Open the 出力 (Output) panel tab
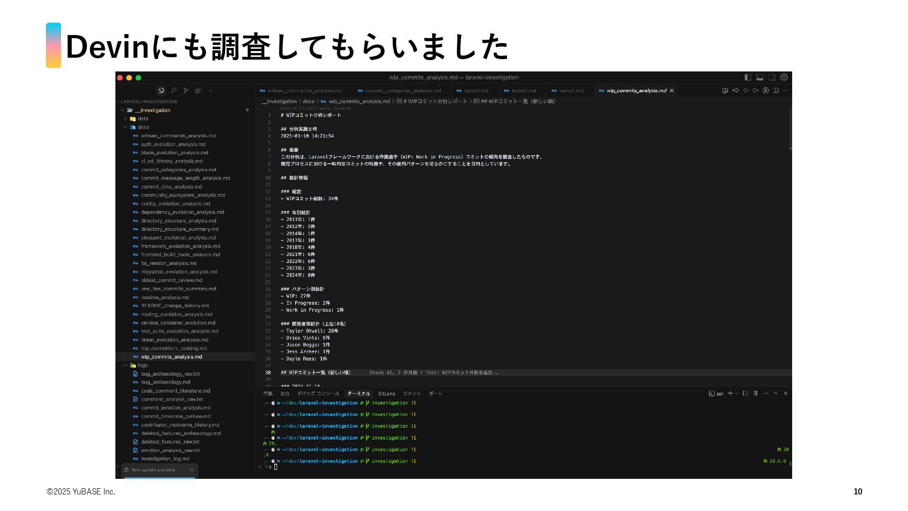 pyautogui.click(x=285, y=394)
